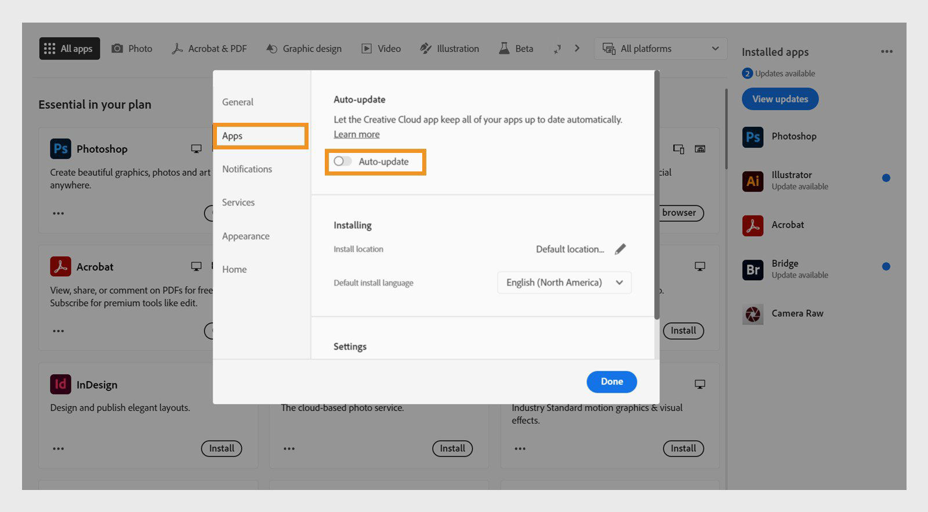928x512 pixels.
Task: Click Photoshop icon in Essential plan card
Action: coord(60,149)
